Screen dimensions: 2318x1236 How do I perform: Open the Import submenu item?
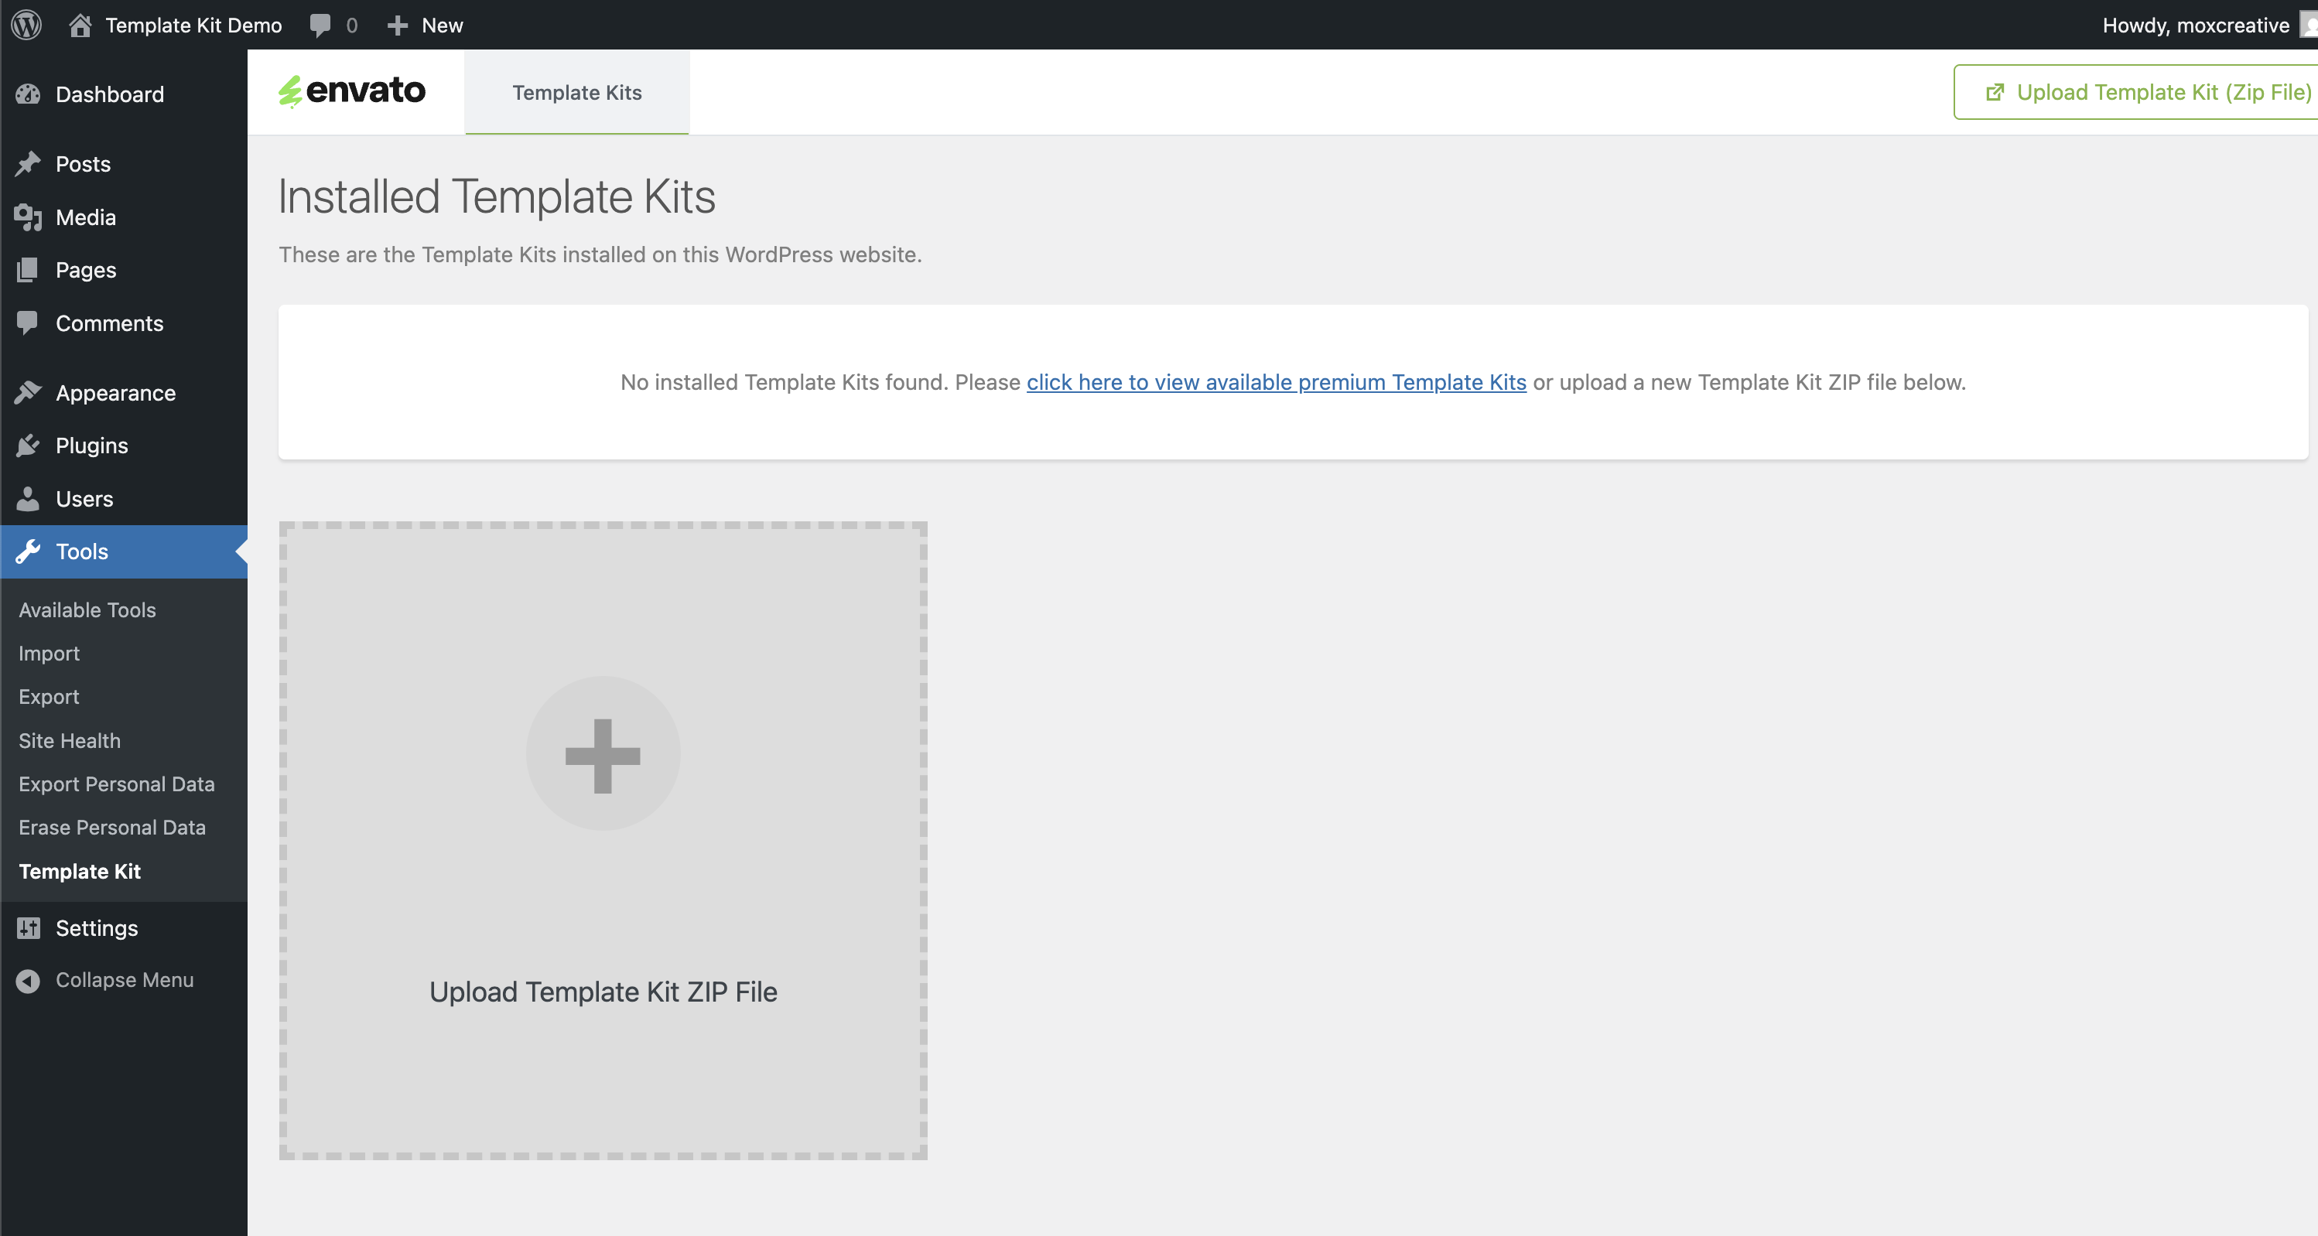point(49,653)
